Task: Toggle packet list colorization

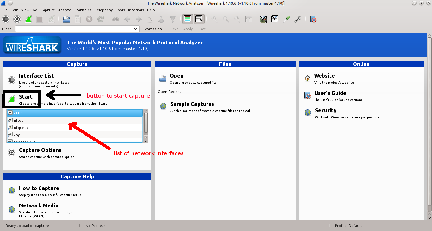Action: click(188, 19)
